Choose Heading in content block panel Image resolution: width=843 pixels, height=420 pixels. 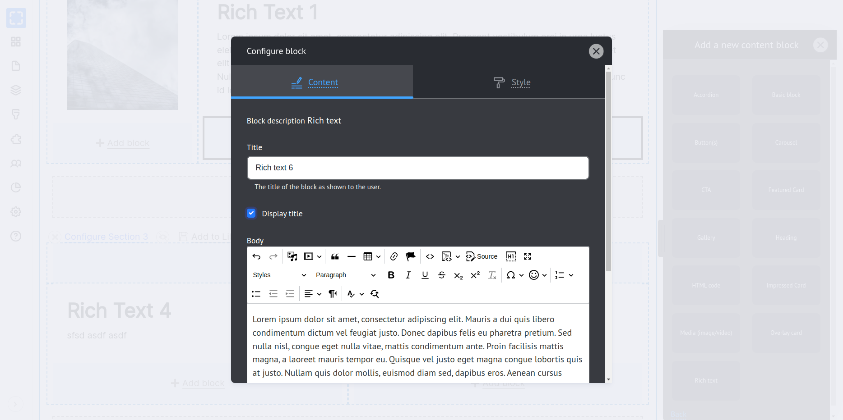coord(786,238)
